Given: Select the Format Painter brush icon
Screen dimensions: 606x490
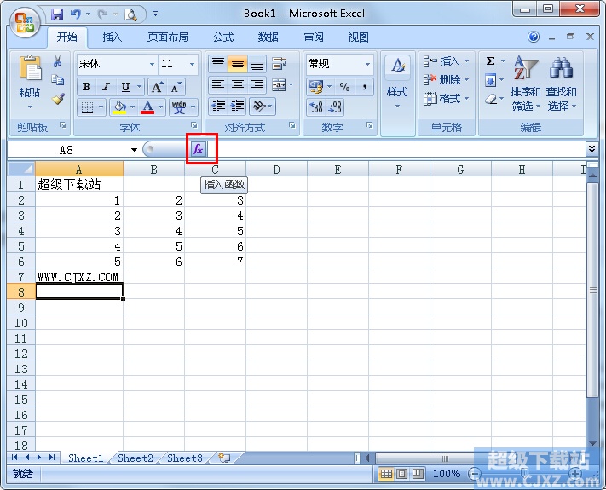Looking at the screenshot, I should 58,99.
